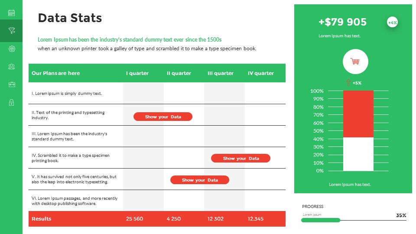Image resolution: width=416 pixels, height=234 pixels.
Task: Click the gear settings sidebar icon
Action: pos(12,49)
